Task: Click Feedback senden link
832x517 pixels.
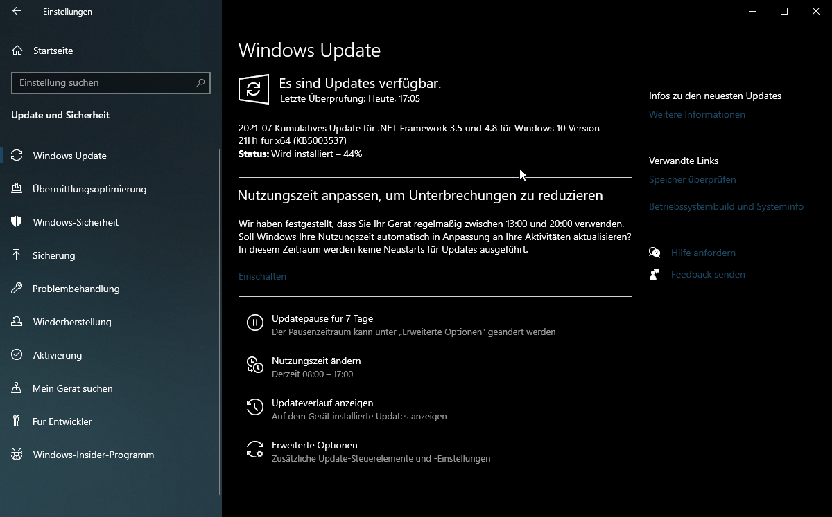Action: tap(708, 274)
